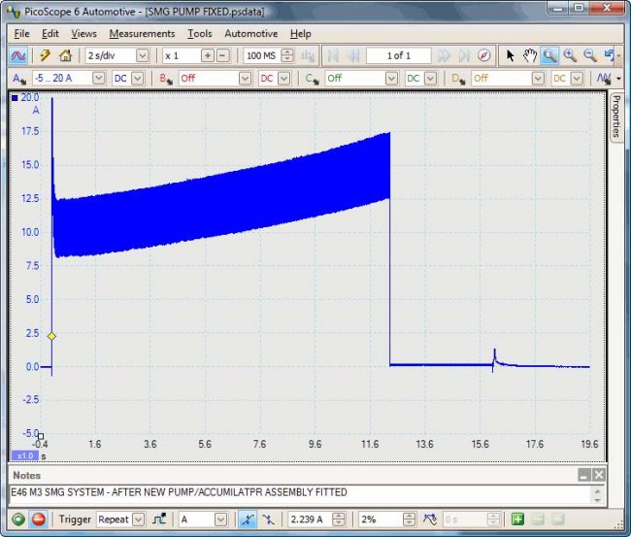Open the Measurements menu
The width and height of the screenshot is (631, 537).
click(x=142, y=33)
